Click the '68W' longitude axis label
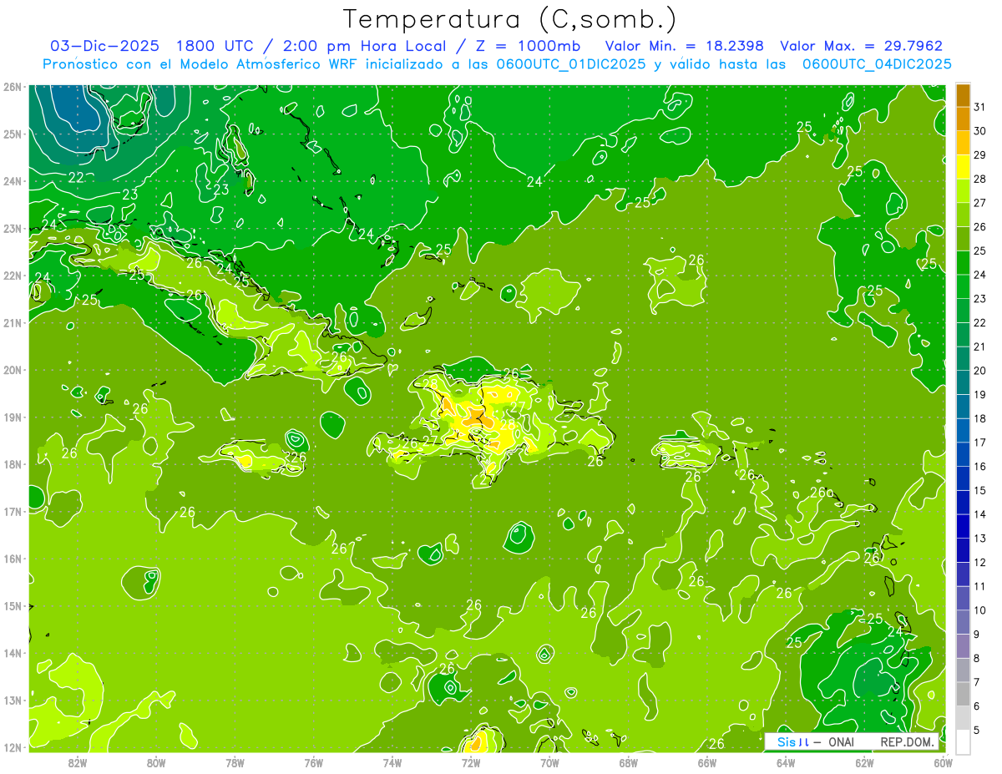This screenshot has width=1002, height=774. coord(628,762)
